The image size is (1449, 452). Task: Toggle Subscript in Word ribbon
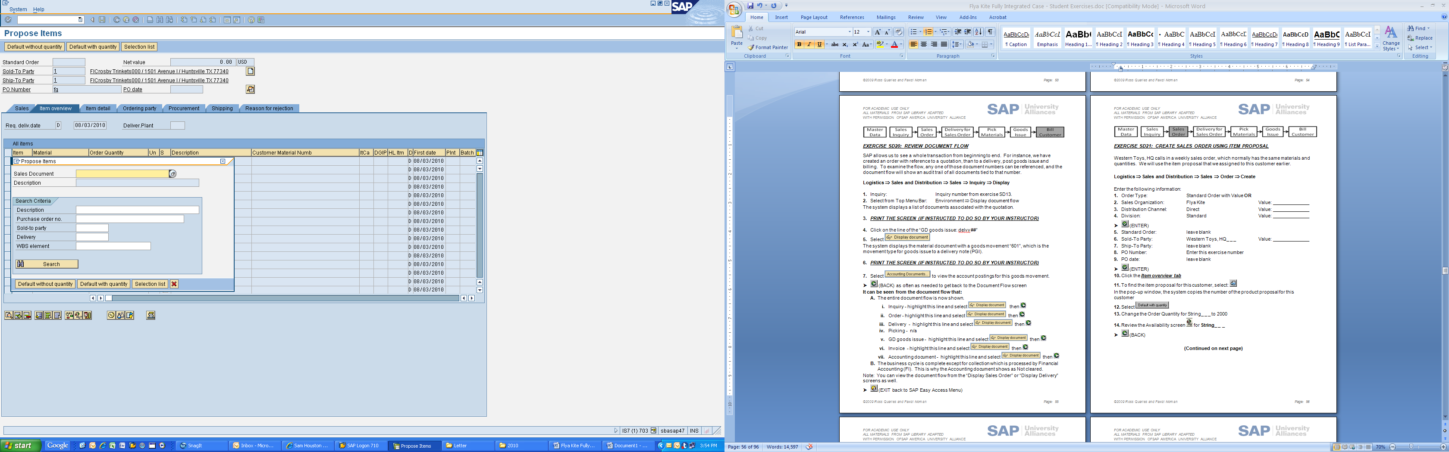(x=845, y=44)
